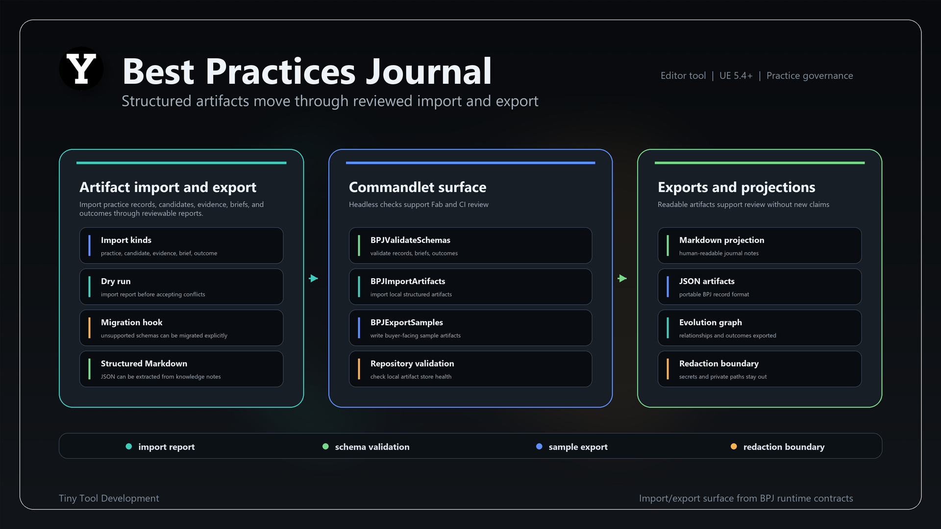Click the UE 5.4+ header text
This screenshot has height=529, width=941.
tap(736, 75)
